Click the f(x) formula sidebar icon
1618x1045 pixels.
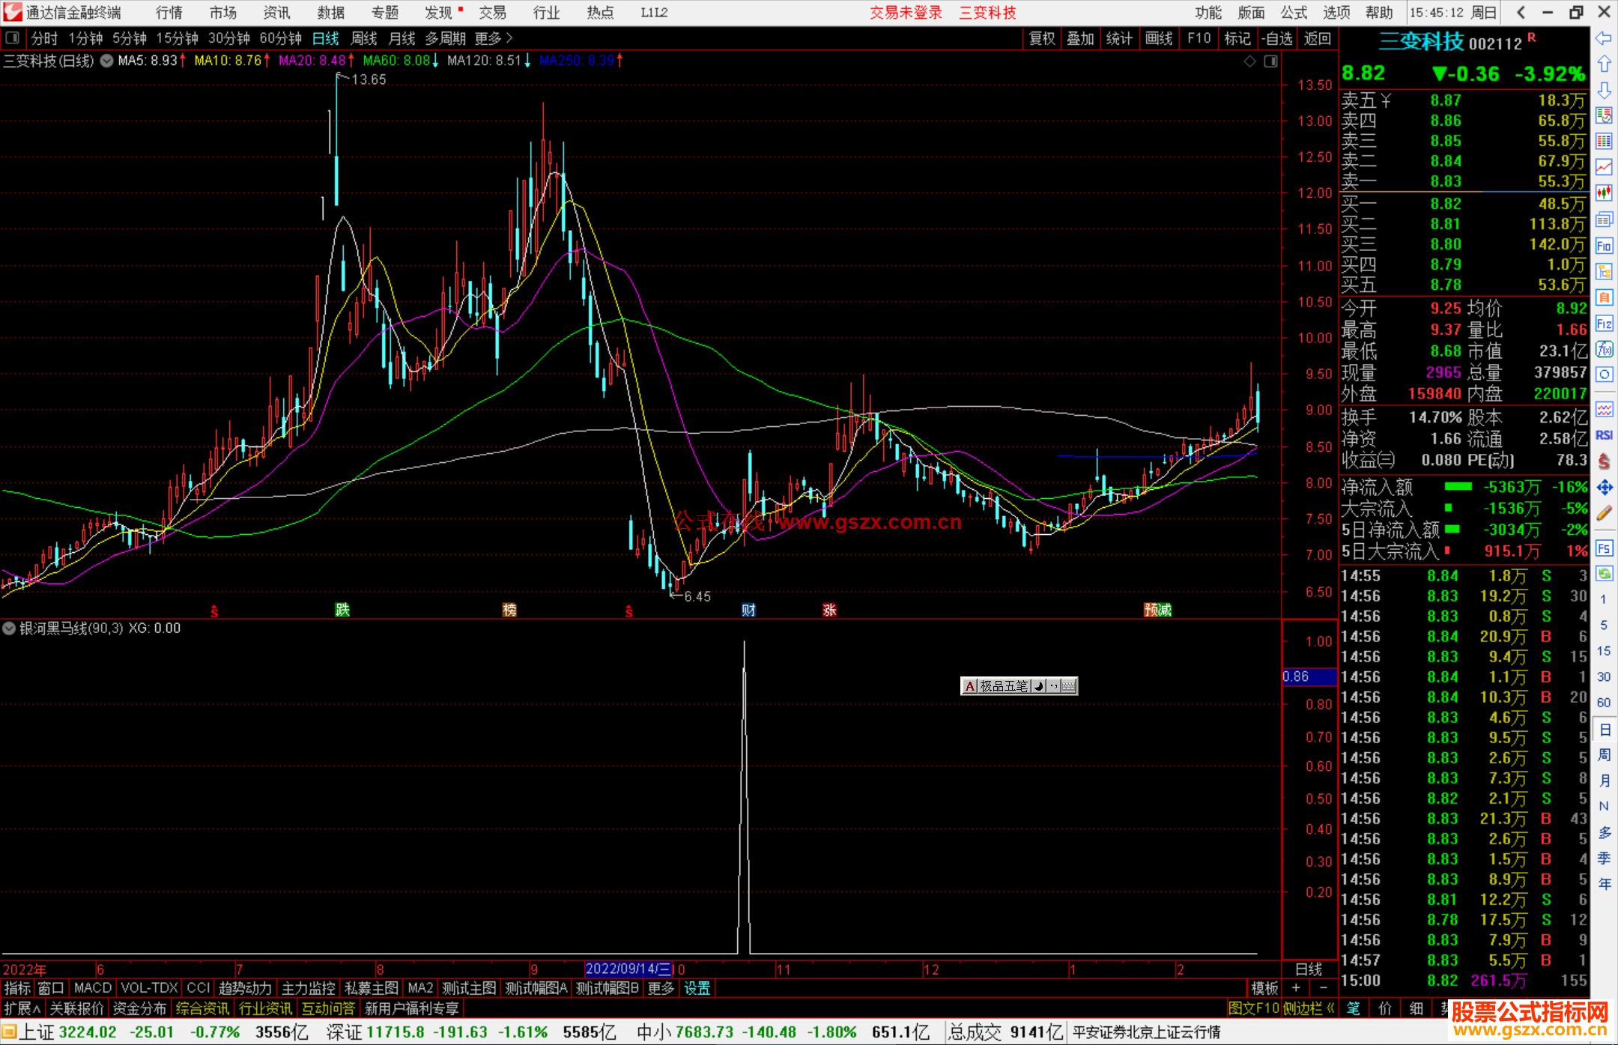tap(1604, 349)
